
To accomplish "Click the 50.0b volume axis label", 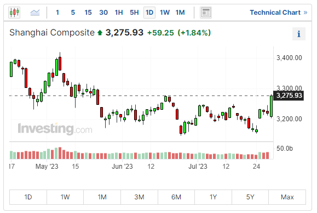I will click(285, 149).
